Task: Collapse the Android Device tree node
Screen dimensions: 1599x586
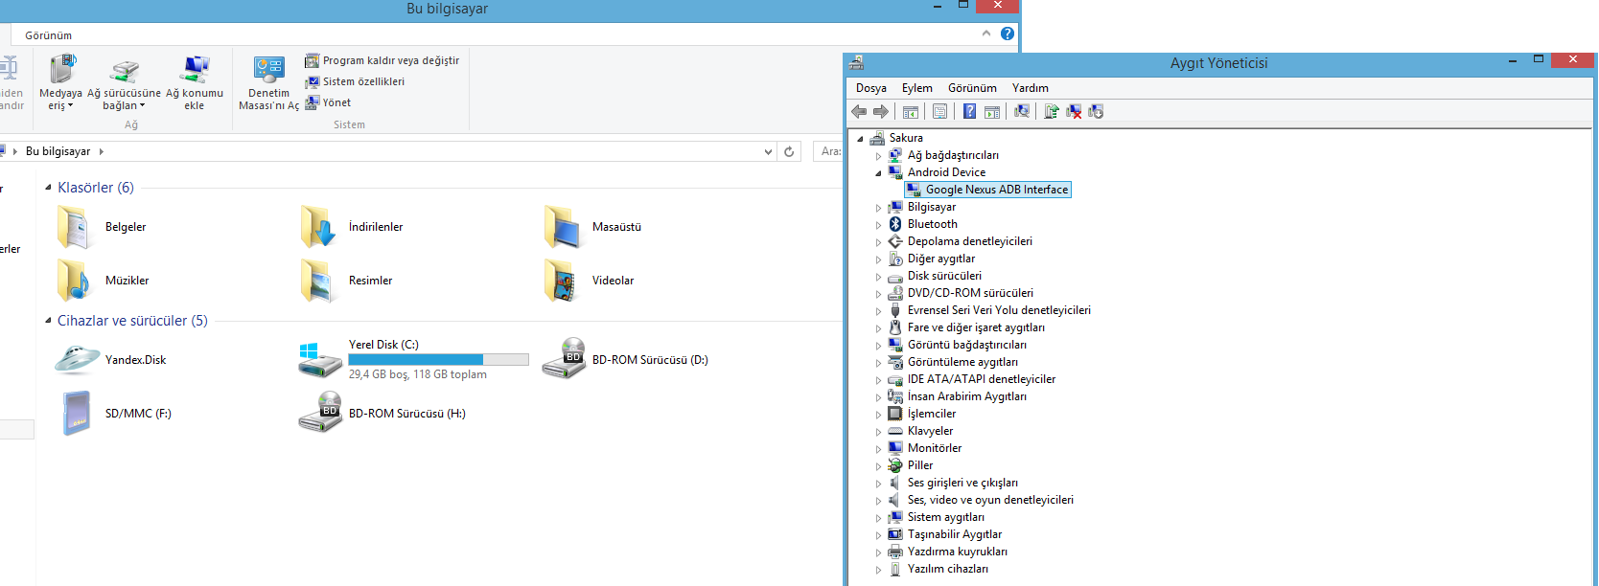Action: [x=878, y=173]
